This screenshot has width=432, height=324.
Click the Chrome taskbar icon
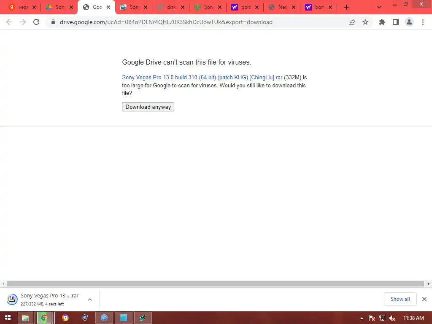(44, 318)
